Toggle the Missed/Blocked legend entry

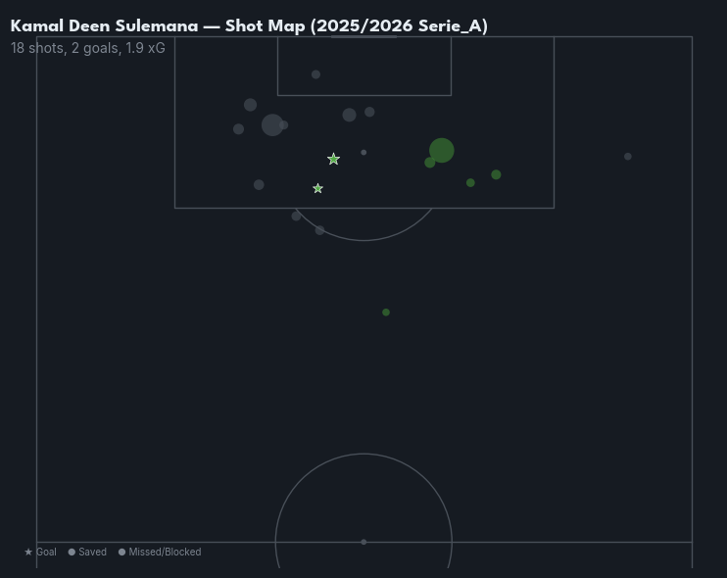click(160, 553)
